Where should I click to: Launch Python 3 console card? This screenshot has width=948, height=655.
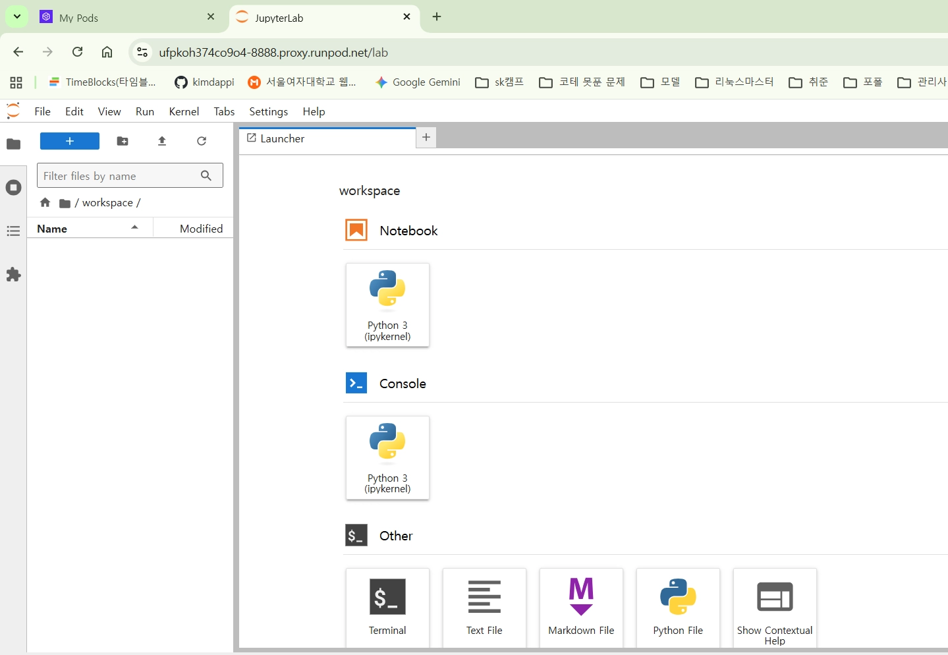coord(387,458)
